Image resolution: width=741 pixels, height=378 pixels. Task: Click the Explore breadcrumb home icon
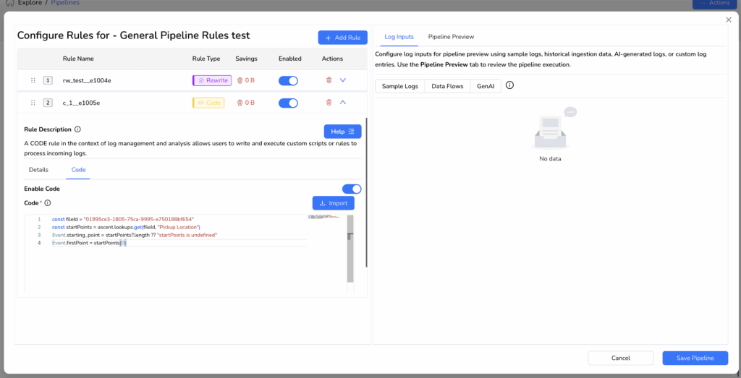(x=10, y=2)
